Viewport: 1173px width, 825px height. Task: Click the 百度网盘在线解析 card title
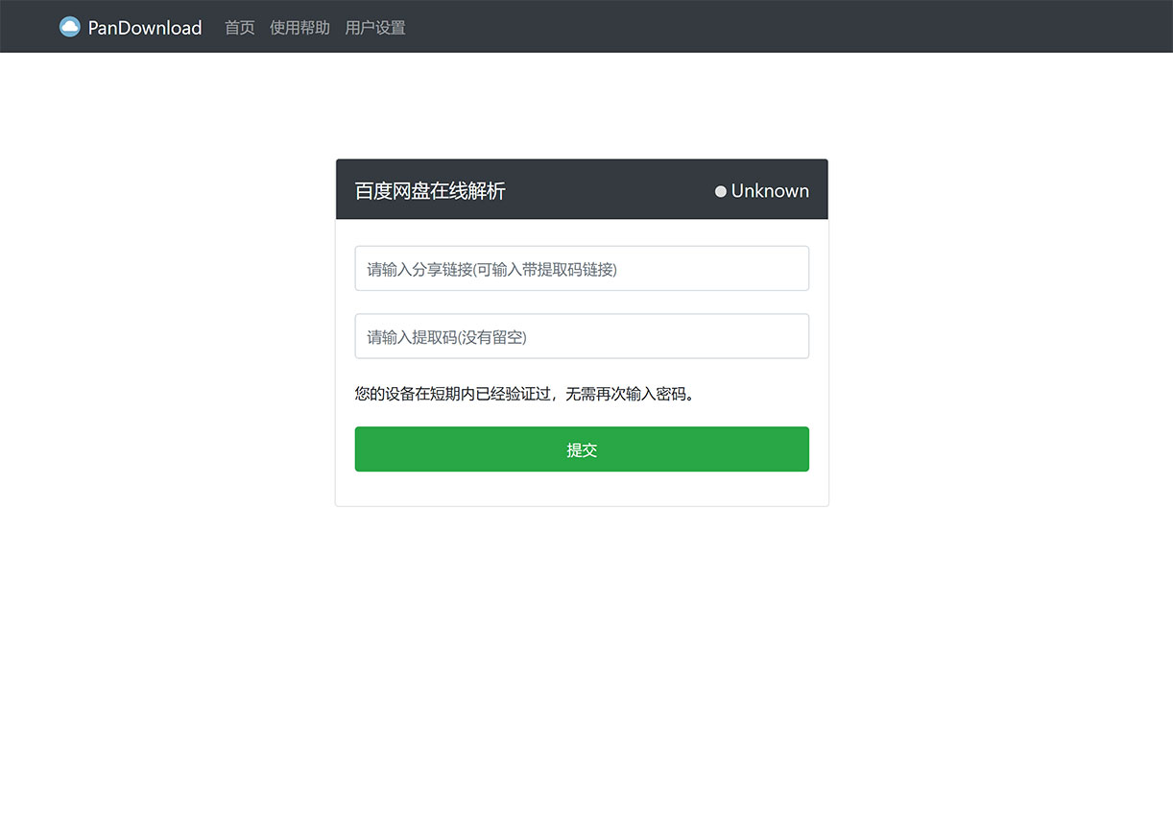point(430,191)
